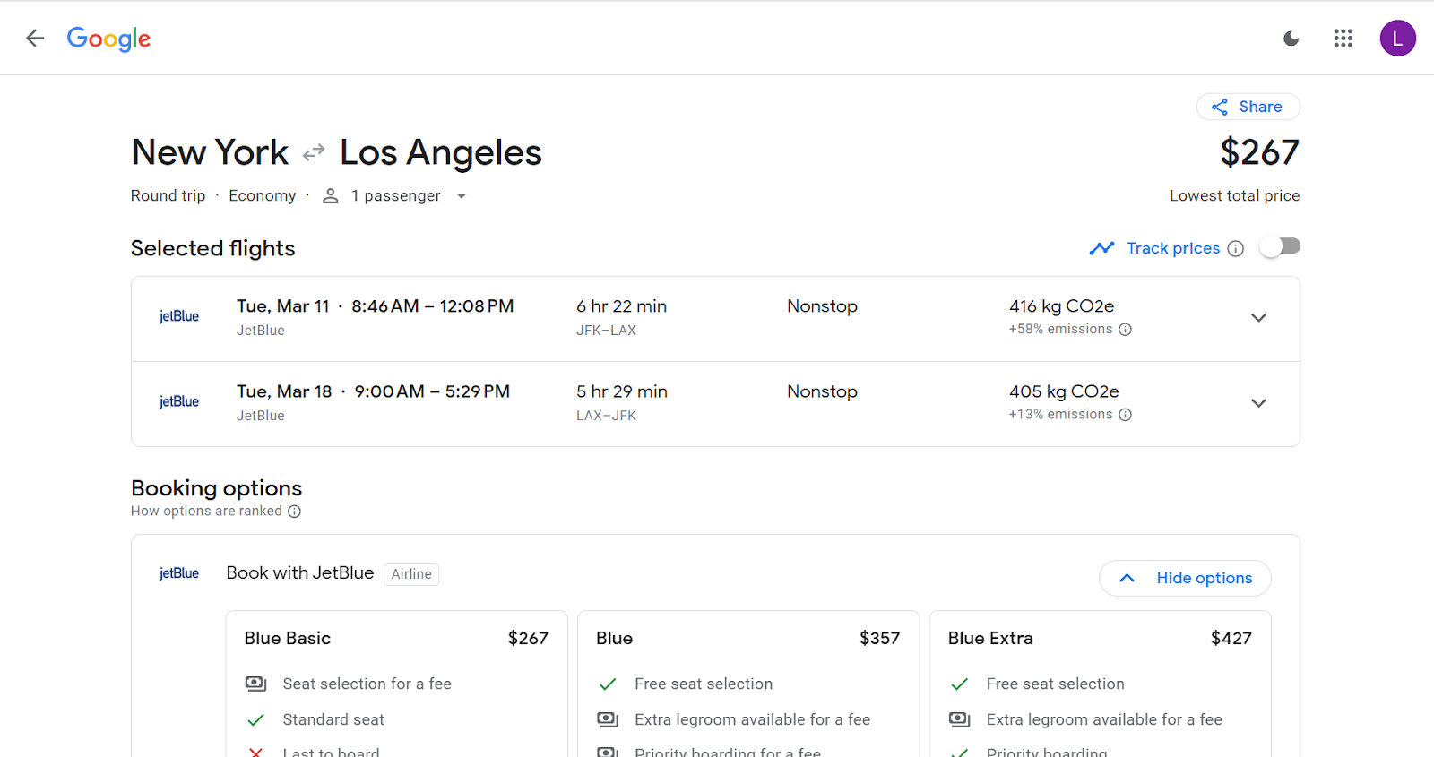Open the Google apps grid
Image resolution: width=1434 pixels, height=757 pixels.
(1343, 39)
